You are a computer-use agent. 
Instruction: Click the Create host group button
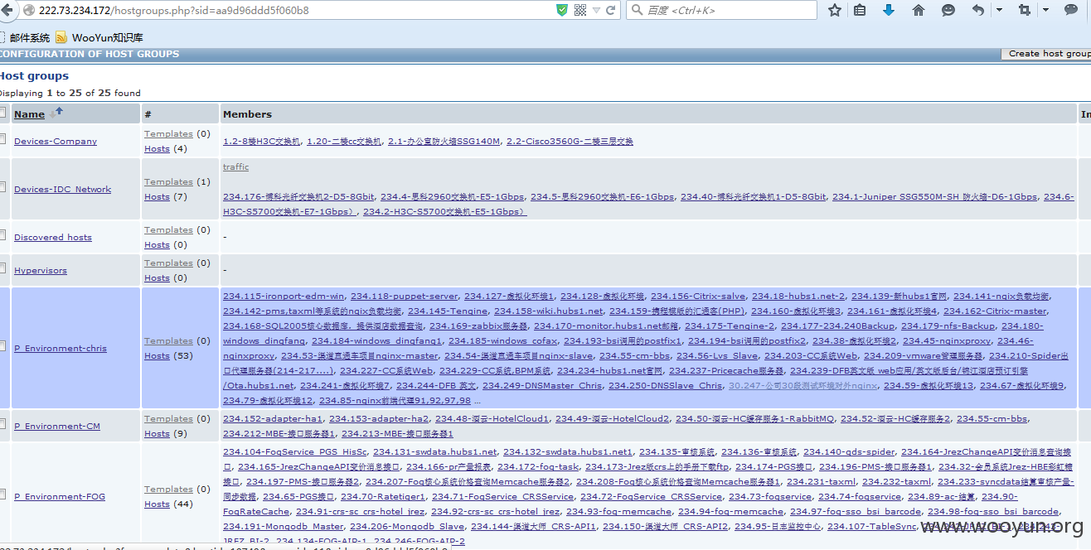pos(1046,54)
